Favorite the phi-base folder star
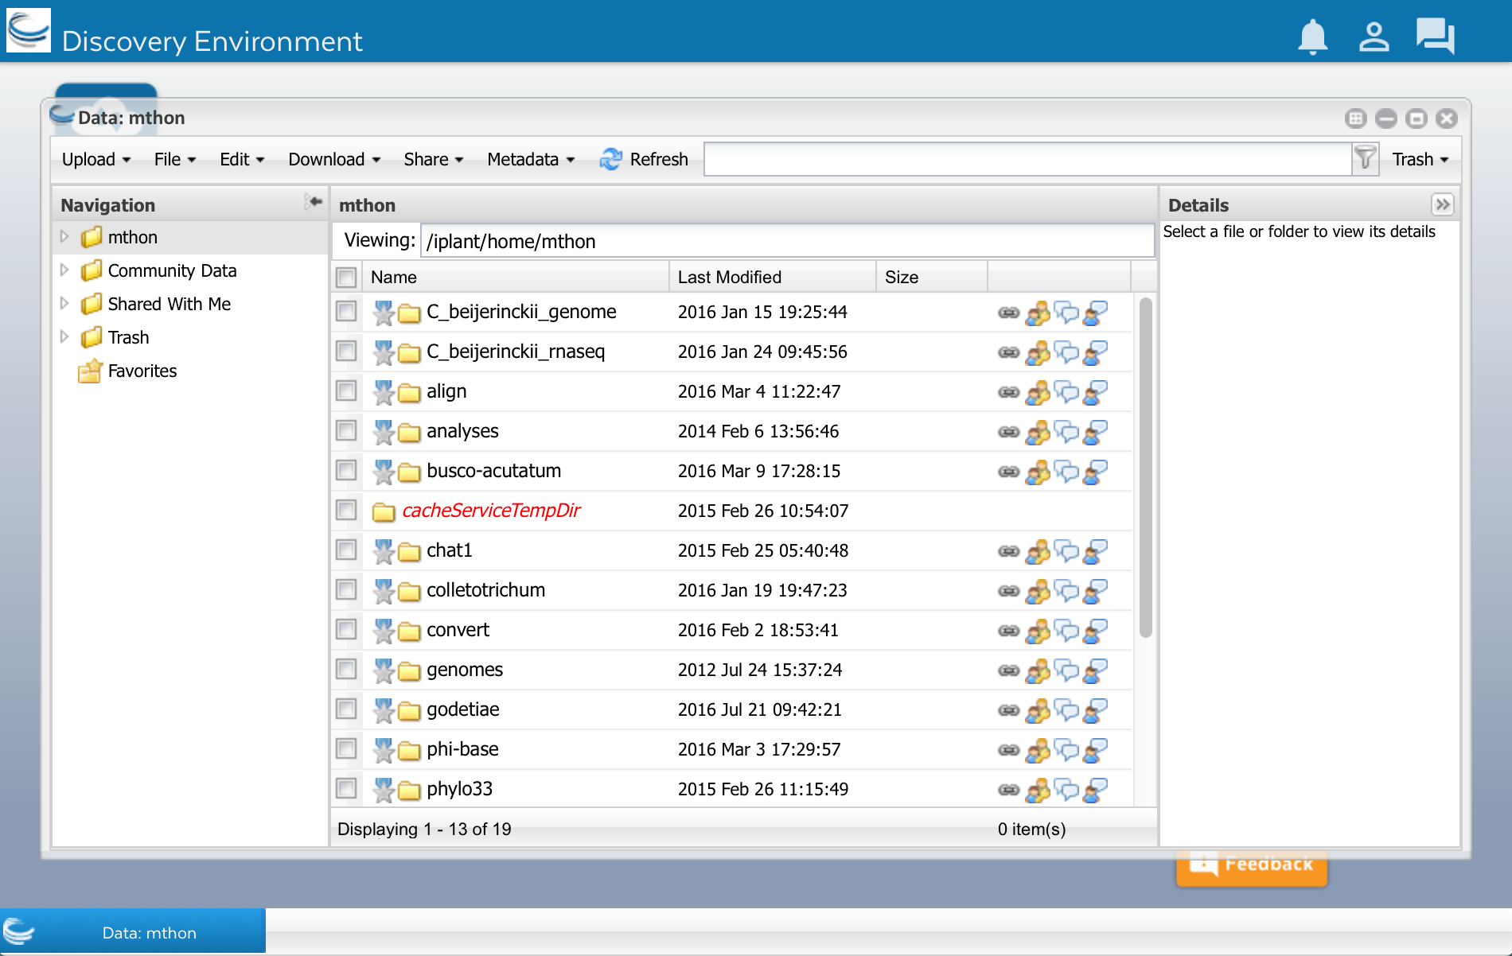The height and width of the screenshot is (956, 1512). [x=384, y=750]
